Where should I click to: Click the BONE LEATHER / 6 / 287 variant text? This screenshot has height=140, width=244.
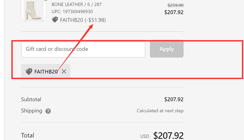pos(77,5)
